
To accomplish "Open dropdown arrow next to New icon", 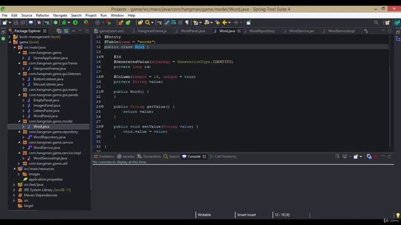I will pos(10,22).
